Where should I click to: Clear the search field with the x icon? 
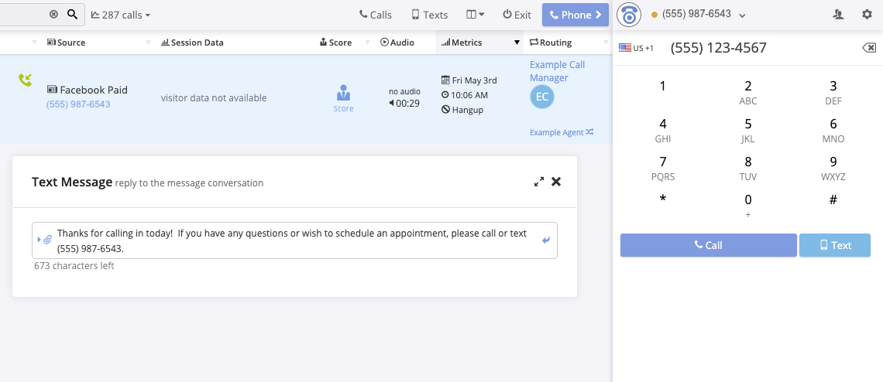coord(53,15)
